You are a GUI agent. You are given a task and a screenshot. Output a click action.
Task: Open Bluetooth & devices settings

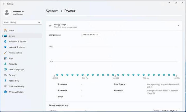22,42
